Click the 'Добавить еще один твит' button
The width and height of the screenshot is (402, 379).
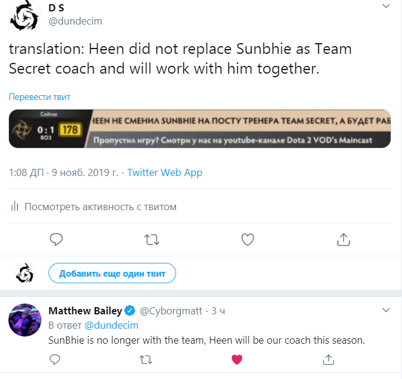pos(112,273)
